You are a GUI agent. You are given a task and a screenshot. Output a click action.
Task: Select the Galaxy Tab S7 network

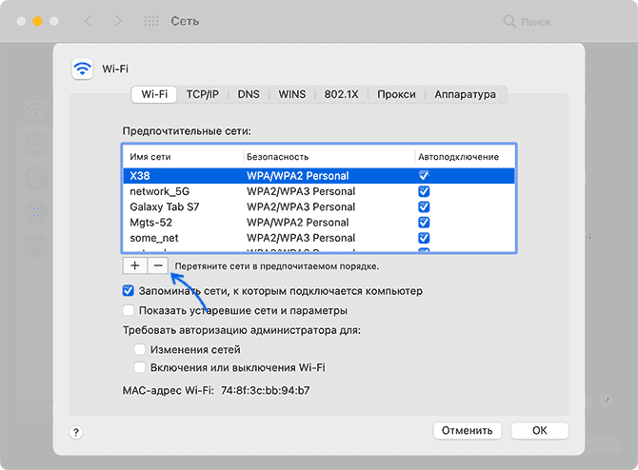[319, 206]
